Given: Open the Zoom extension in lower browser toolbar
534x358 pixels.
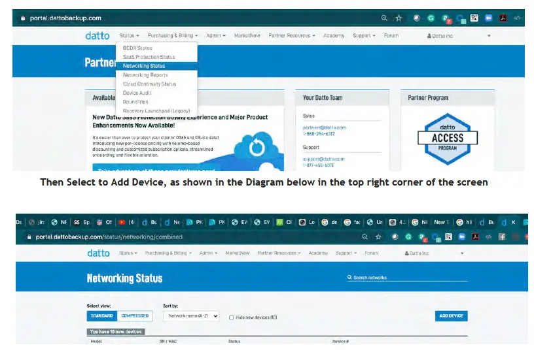Looking at the screenshot, I should point(461,237).
